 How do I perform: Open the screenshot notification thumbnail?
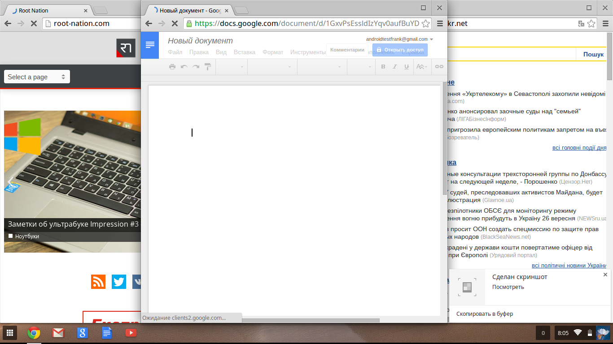(467, 287)
